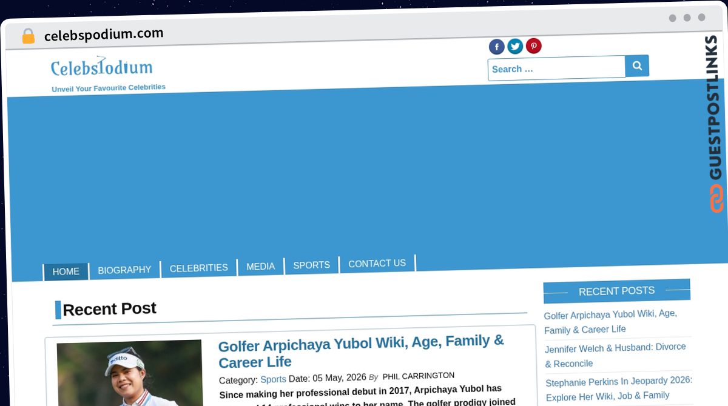Open the SPORTS menu item
Viewport: 728px width, 406px height.
tap(311, 265)
